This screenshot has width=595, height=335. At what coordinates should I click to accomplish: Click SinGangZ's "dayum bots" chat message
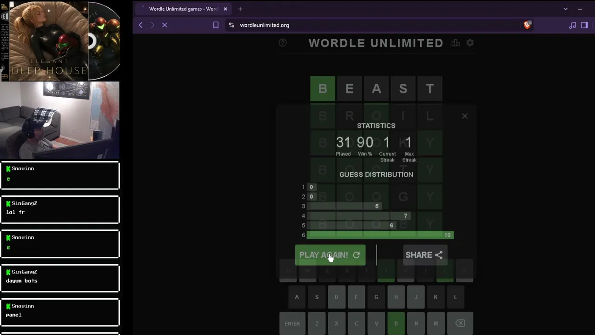tap(60, 278)
